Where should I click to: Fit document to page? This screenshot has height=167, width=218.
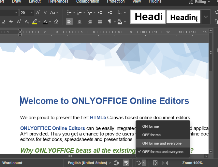tap(155, 163)
